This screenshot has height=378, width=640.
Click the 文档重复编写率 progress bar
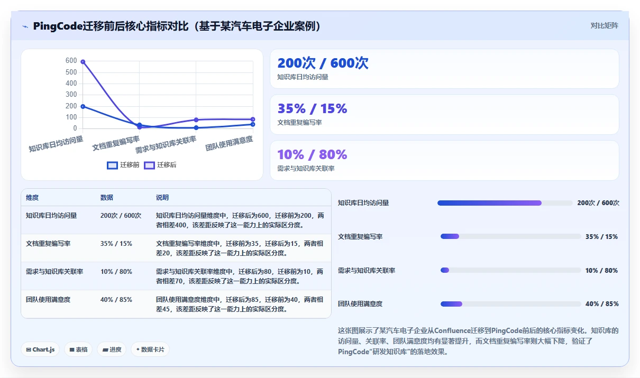point(510,236)
